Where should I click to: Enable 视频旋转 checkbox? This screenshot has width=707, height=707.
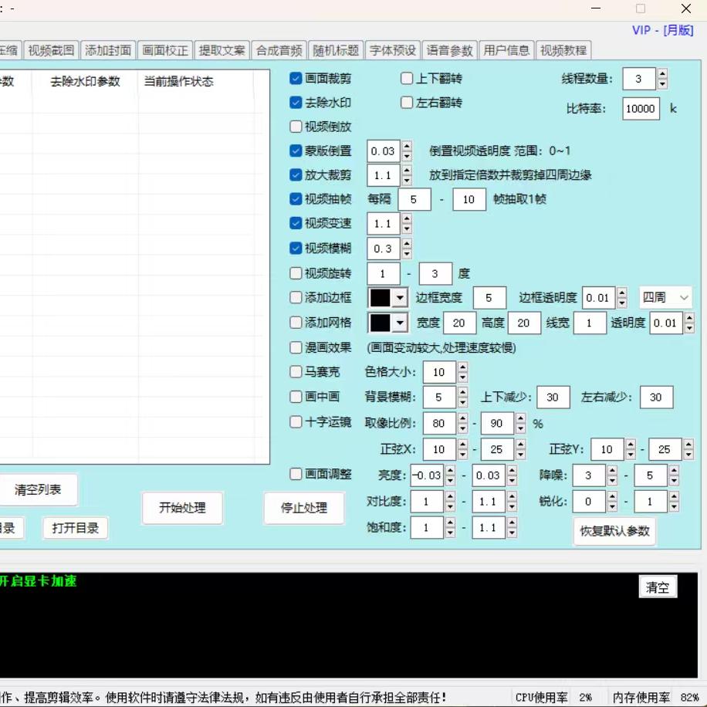pyautogui.click(x=296, y=273)
